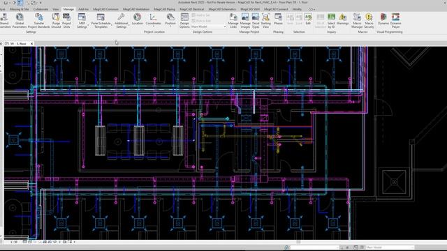447x251 pixels.
Task: Open the Main Model design option combo
Action: tap(208, 26)
